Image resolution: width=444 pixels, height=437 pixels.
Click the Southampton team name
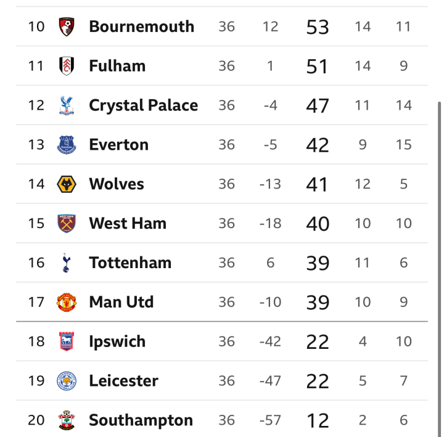[x=141, y=420]
